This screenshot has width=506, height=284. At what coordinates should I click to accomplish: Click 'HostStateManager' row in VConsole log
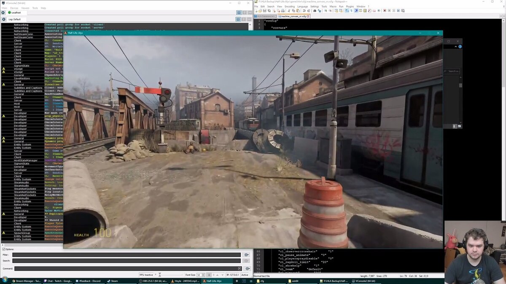(25, 160)
